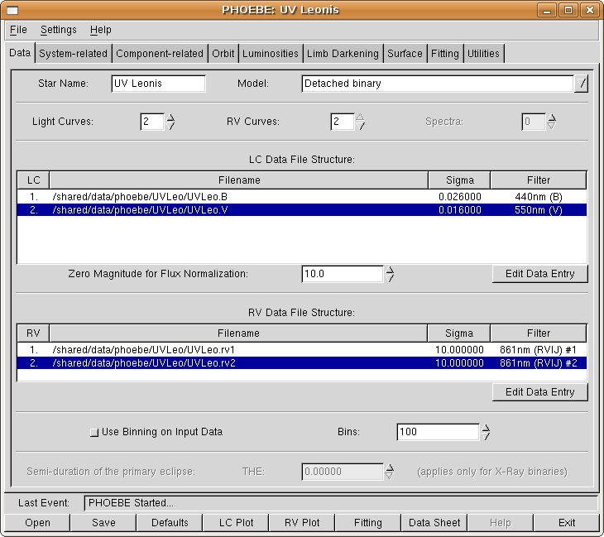604x537 pixels.
Task: Open the Fitting tab
Action: 445,53
